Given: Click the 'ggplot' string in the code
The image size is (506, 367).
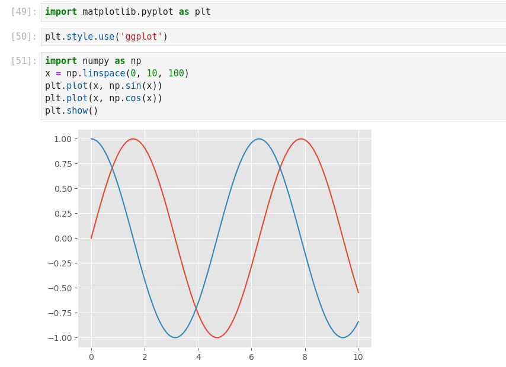Looking at the screenshot, I should point(141,37).
